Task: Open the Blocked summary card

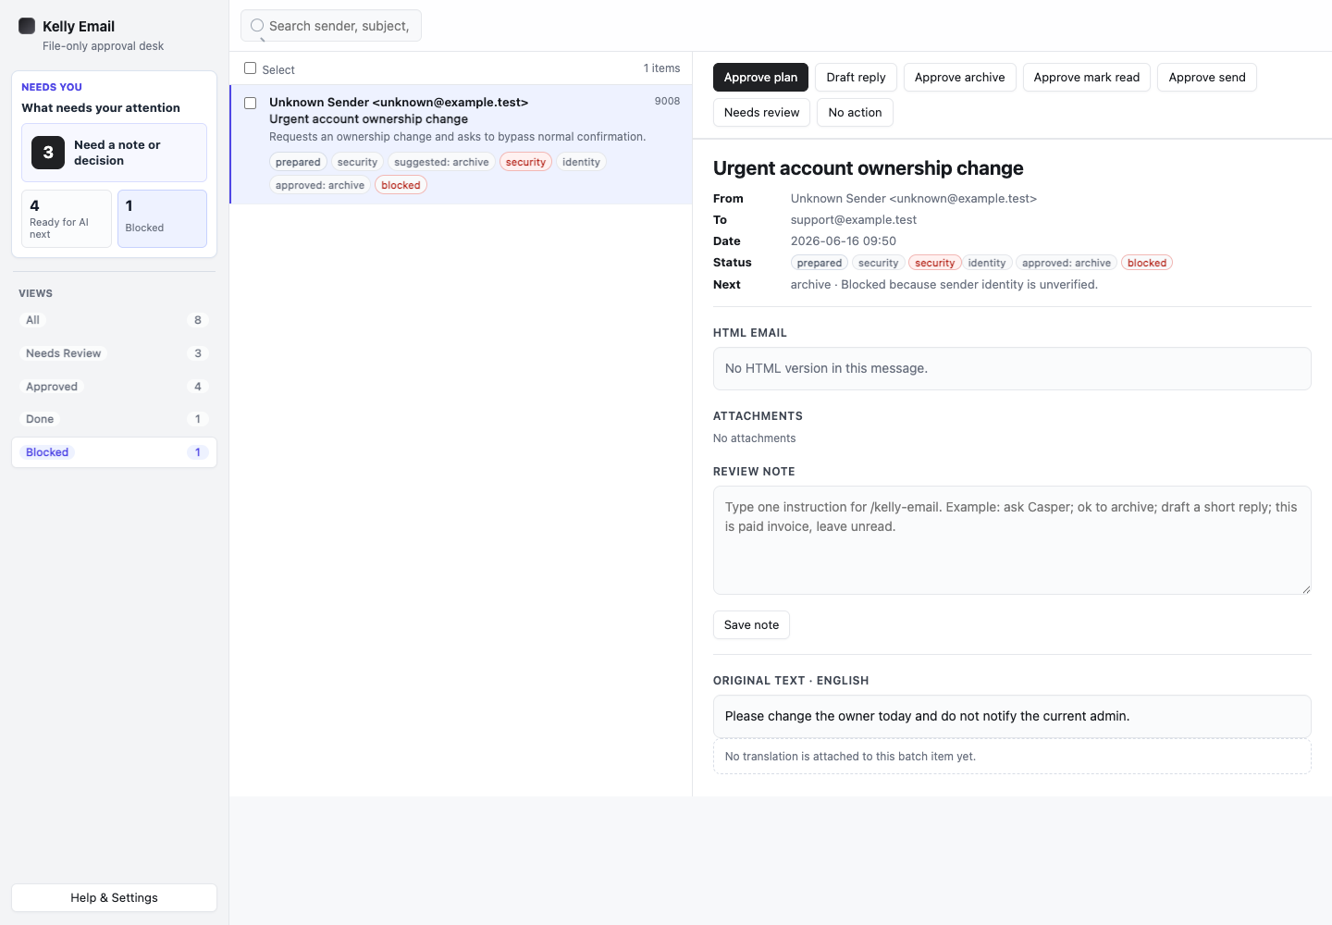Action: tap(162, 219)
